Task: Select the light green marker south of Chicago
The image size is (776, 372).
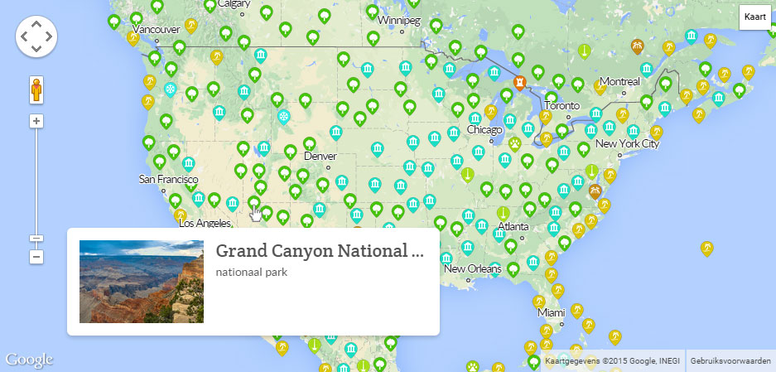Action: pos(467,175)
